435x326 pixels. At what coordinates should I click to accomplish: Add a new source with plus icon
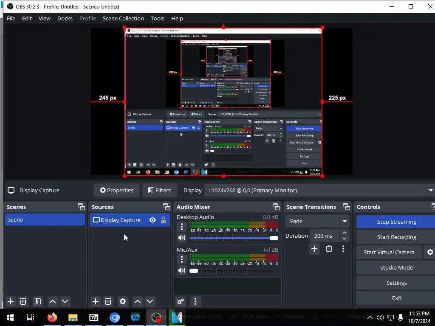[x=96, y=301]
